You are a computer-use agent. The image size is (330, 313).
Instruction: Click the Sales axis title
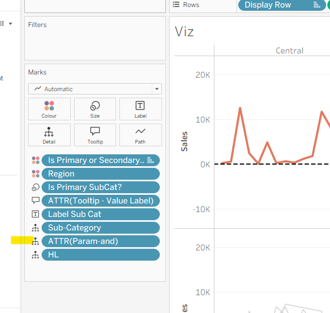click(x=185, y=141)
